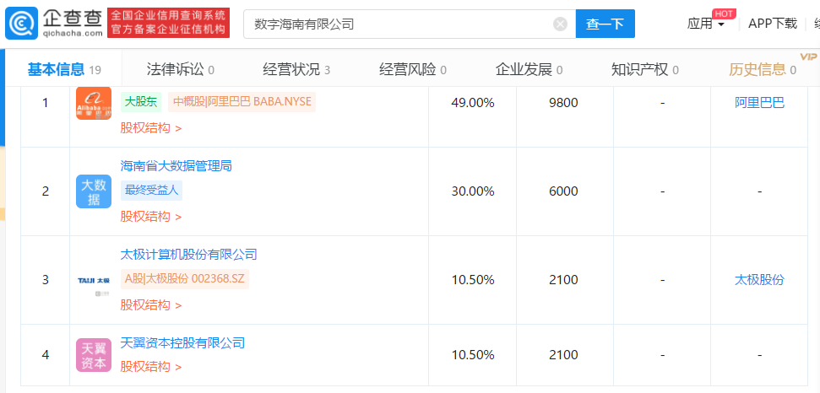Click the 全国企业信用查询系统 red banner

[x=168, y=23]
